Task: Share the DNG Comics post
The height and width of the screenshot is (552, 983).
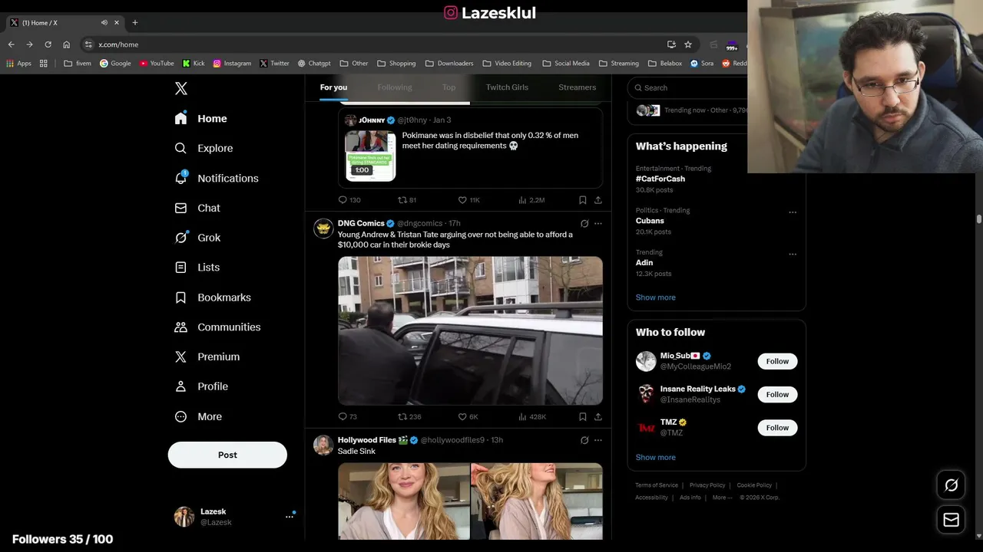Action: [x=598, y=417]
